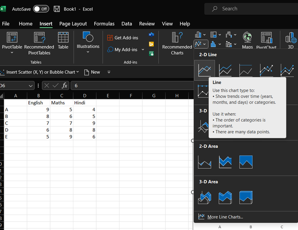The image size is (298, 230).
Task: Insert a 2-D Stacked Area chart
Action: (225, 162)
